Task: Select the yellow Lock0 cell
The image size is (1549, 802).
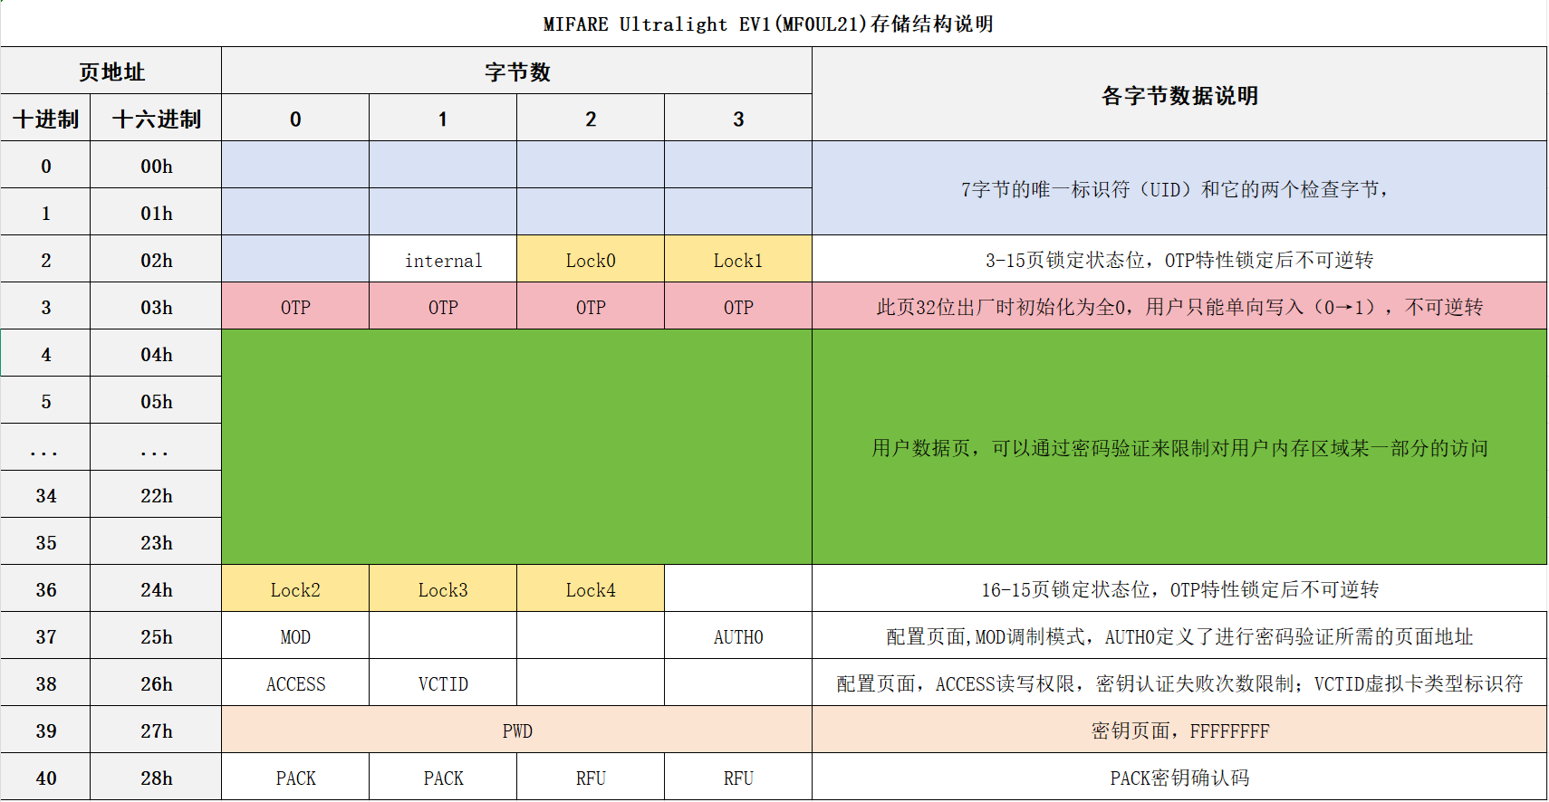Action: tap(591, 260)
